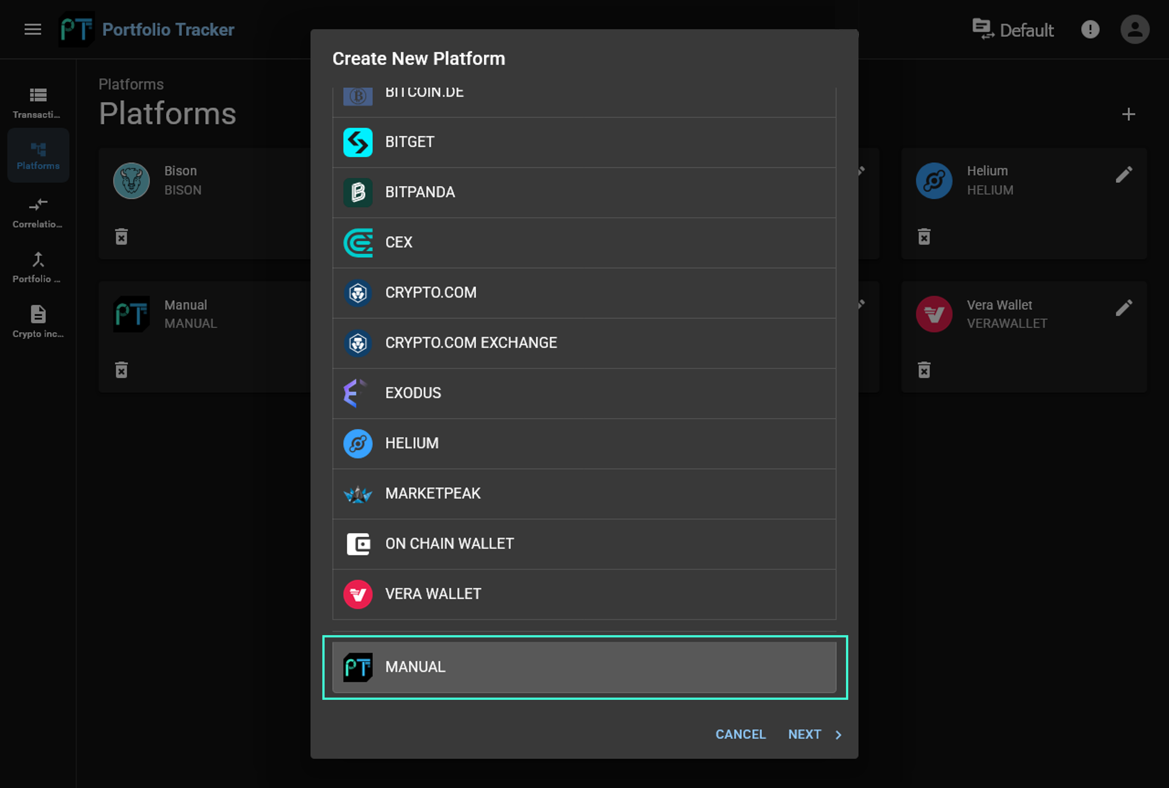This screenshot has width=1169, height=788.
Task: Delete the Vera Wallet platform card
Action: click(x=924, y=369)
